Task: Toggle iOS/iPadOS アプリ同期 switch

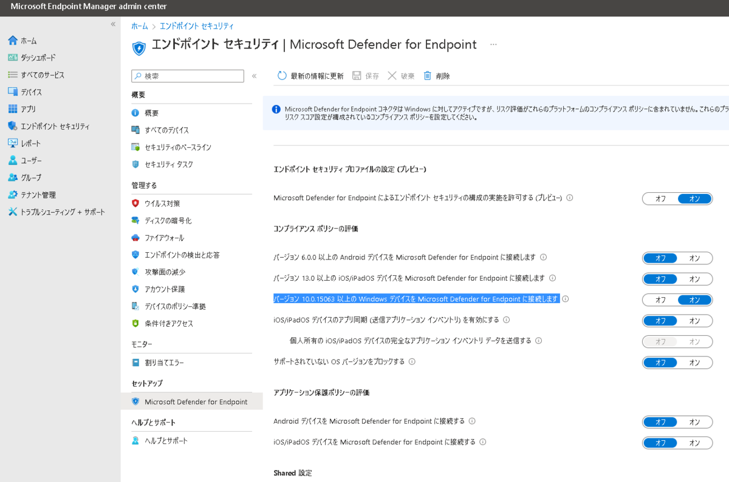Action: [x=677, y=320]
